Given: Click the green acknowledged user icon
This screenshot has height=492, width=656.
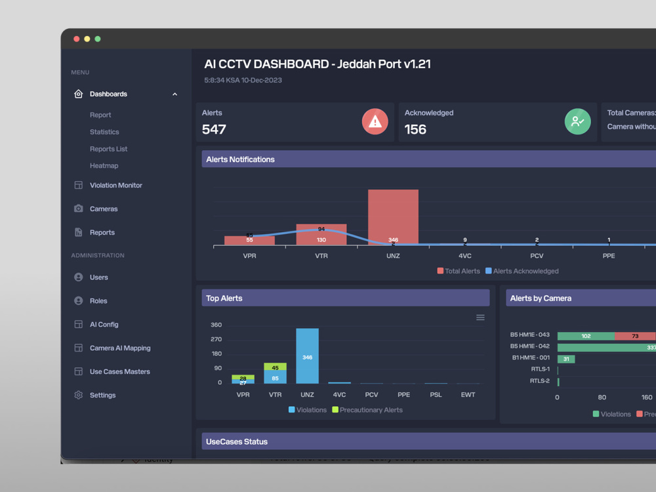Looking at the screenshot, I should (x=577, y=122).
